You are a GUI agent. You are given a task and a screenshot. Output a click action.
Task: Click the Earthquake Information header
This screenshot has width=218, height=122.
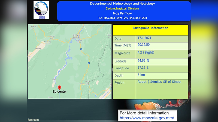pyautogui.click(x=150, y=28)
